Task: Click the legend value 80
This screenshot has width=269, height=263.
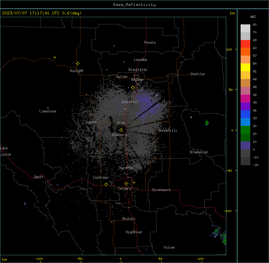Action: coord(255,25)
